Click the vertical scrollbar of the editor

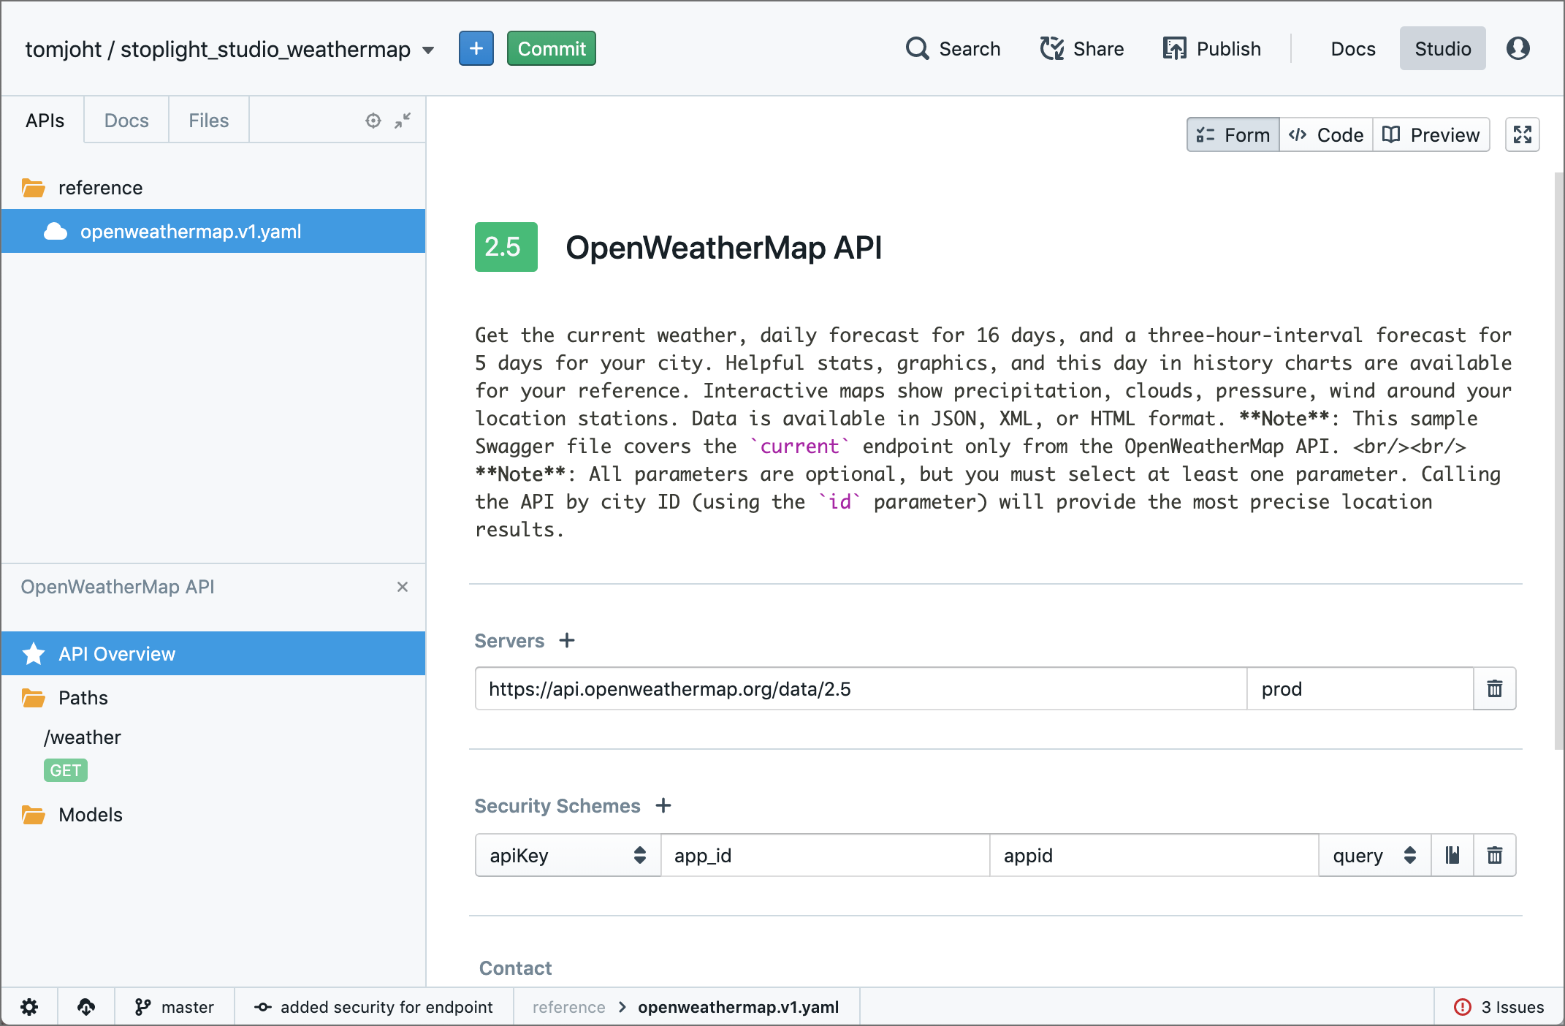[1558, 460]
